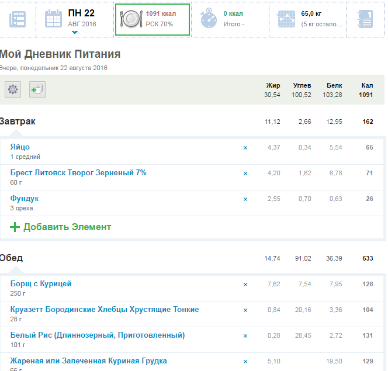The height and width of the screenshot is (371, 388).
Task: Open the notebook journal icon tab
Action: click(x=365, y=19)
